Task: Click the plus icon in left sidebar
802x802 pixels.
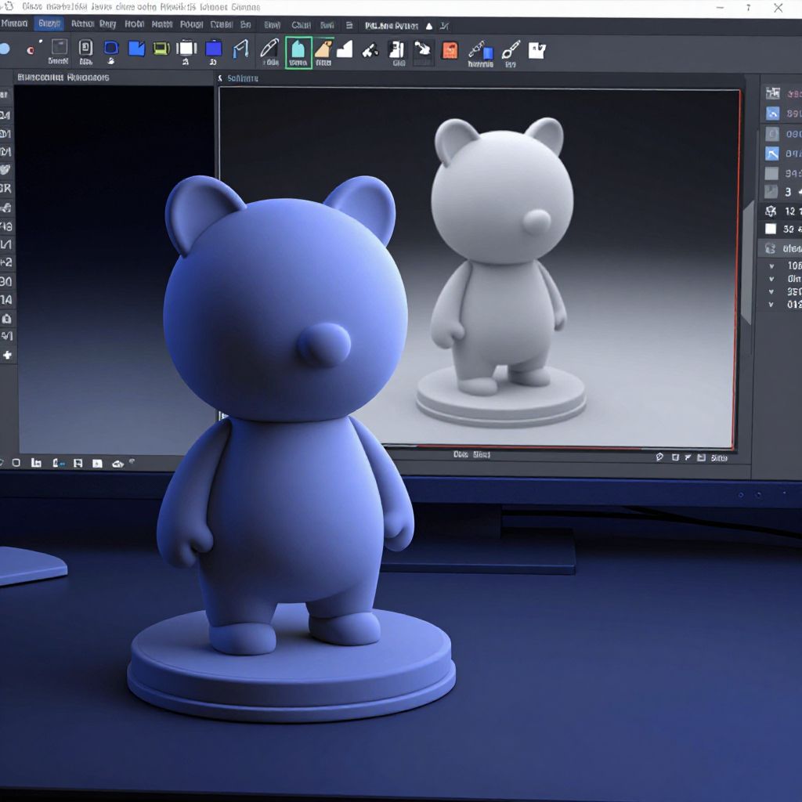Action: coord(7,355)
